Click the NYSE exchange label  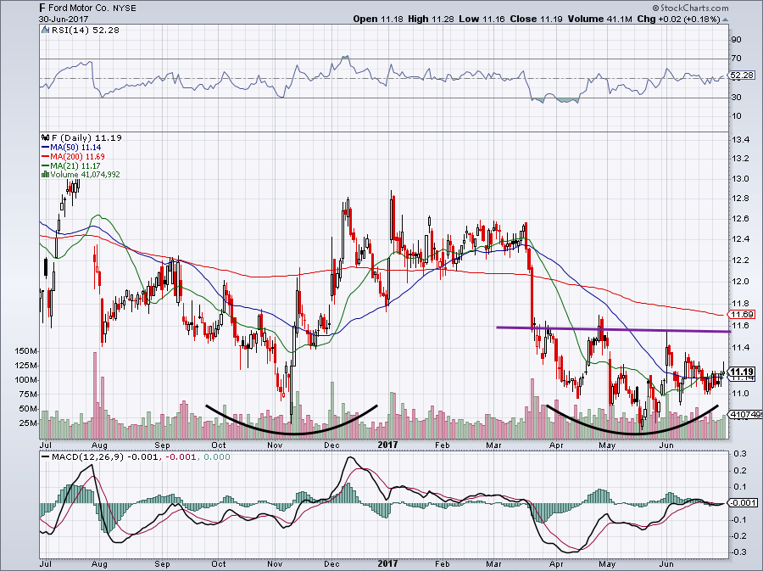coord(125,8)
